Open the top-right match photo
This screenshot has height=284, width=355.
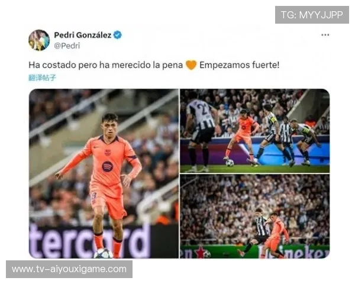tap(254, 131)
